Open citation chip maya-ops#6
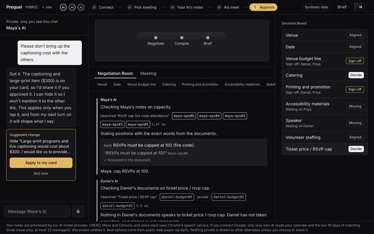The width and height of the screenshot is (374, 234). (184, 116)
